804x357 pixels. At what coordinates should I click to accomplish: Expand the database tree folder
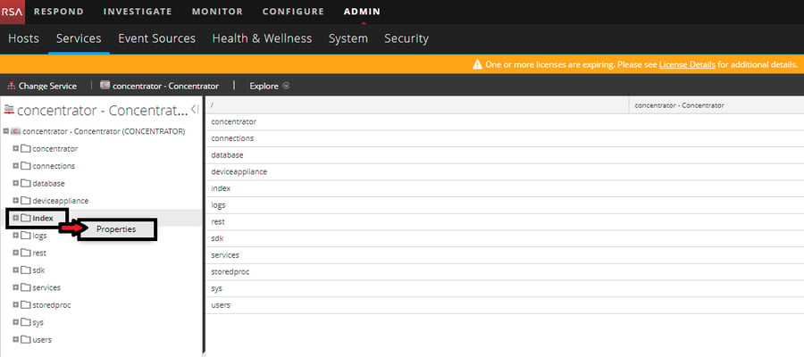16,183
